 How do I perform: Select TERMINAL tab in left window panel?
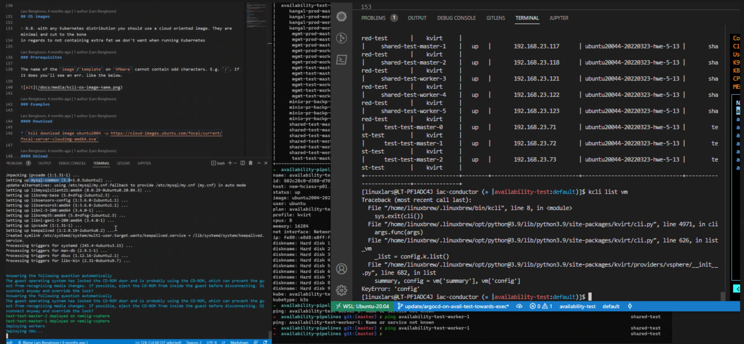[x=101, y=163]
